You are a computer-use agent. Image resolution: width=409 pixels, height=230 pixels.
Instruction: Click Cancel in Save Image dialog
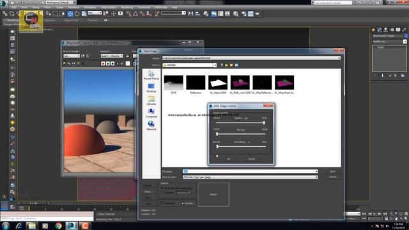pos(332,177)
